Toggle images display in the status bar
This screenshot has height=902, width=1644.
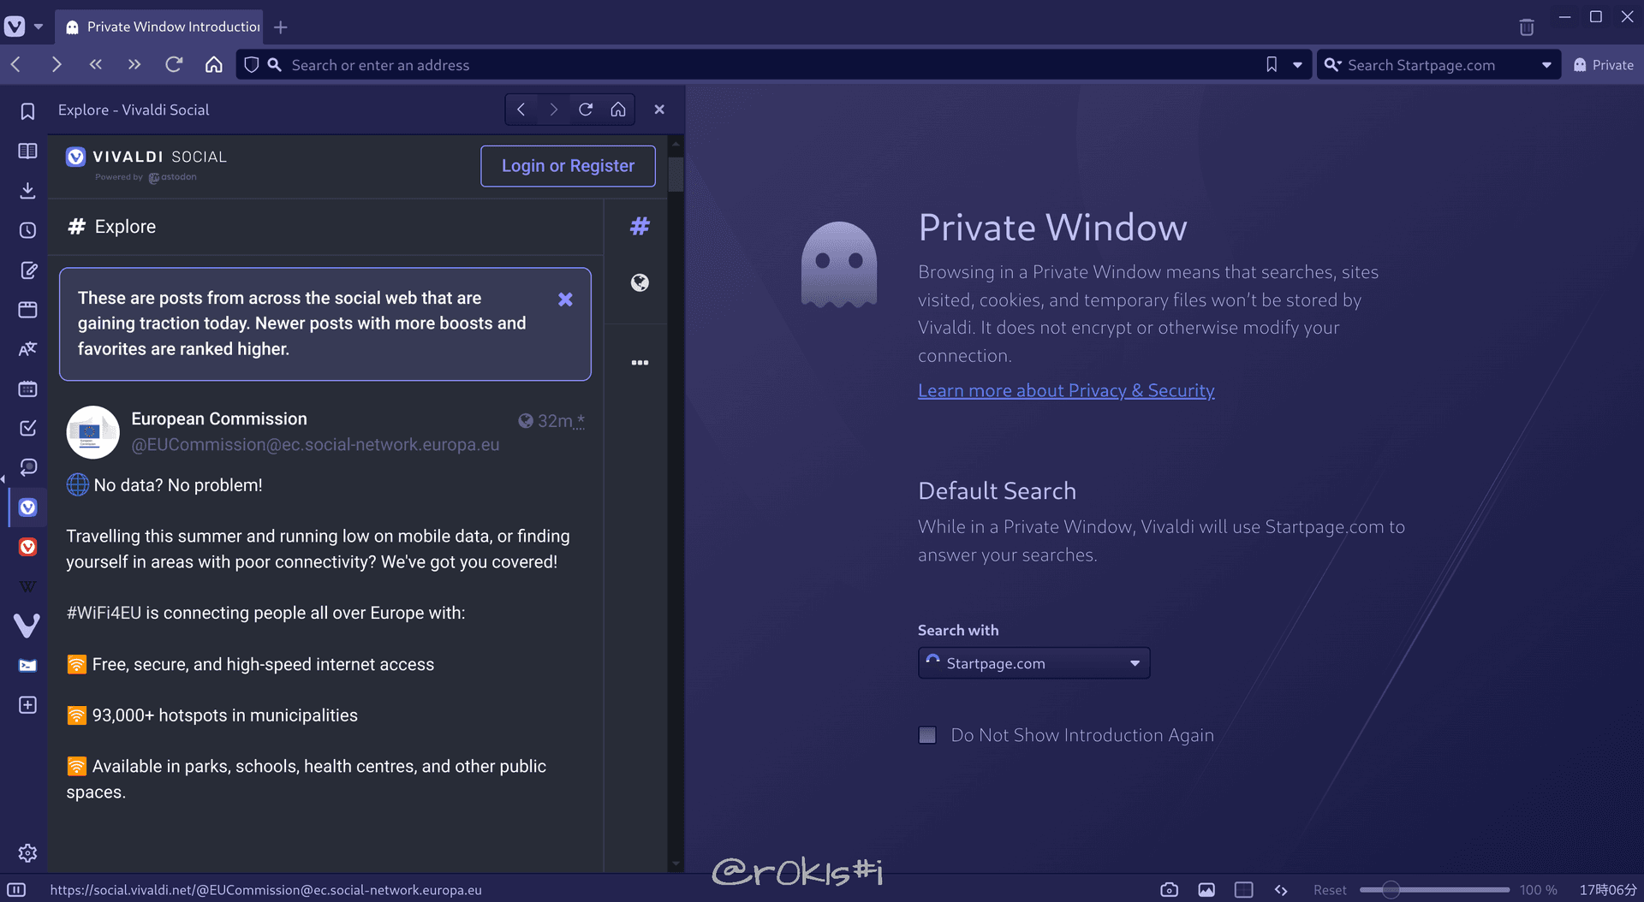tap(1206, 890)
